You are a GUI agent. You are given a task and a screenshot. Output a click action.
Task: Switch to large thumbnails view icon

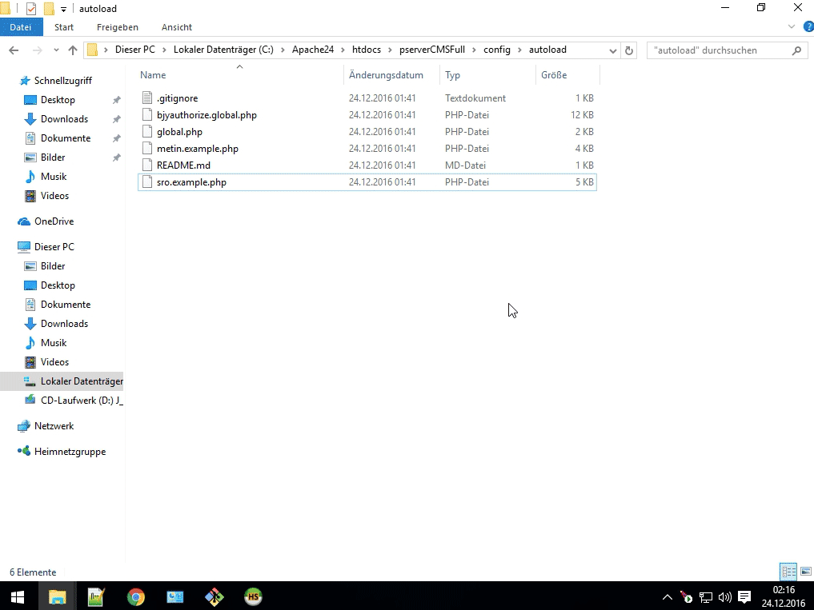pos(805,572)
